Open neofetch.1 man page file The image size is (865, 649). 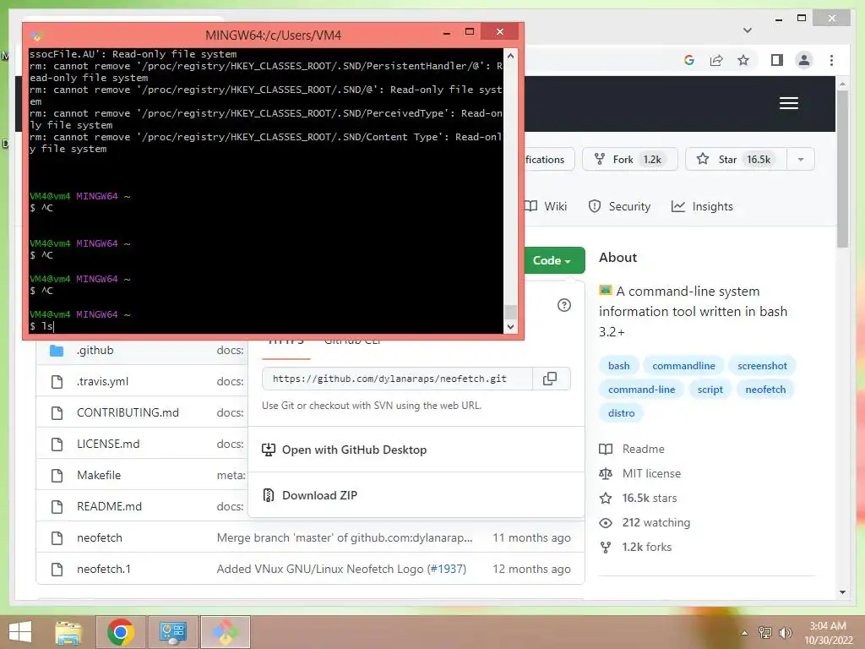[x=104, y=569]
